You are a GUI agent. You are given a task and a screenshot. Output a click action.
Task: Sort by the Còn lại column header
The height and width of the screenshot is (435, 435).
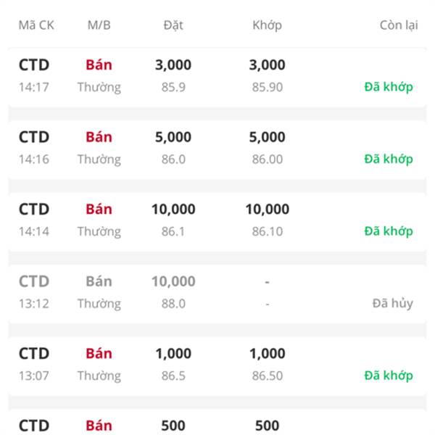(399, 25)
